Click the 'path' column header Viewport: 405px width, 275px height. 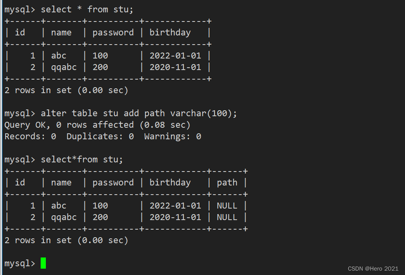tap(227, 183)
